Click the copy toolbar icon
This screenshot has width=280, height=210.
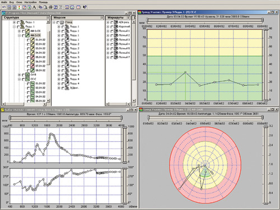click(x=40, y=7)
